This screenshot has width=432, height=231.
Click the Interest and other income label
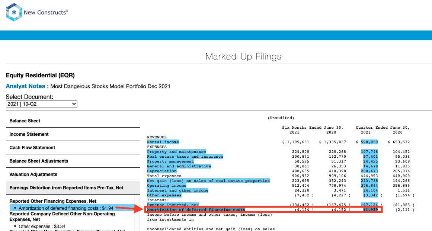pos(178,190)
